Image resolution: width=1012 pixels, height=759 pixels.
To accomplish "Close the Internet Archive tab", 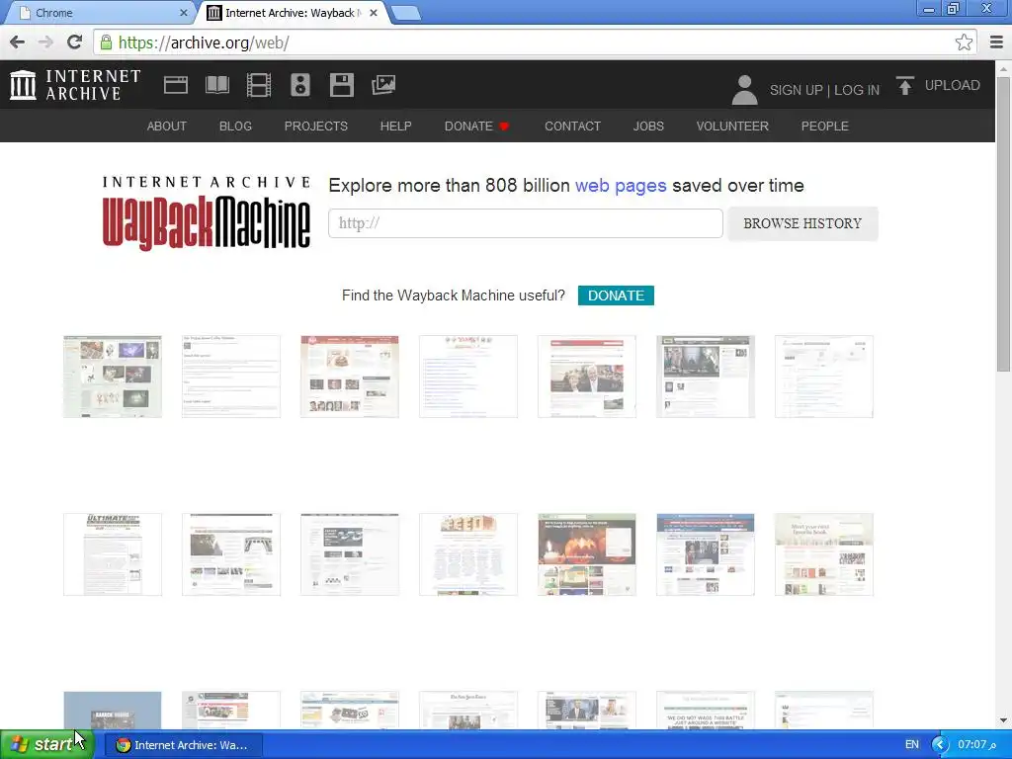I will tap(373, 13).
